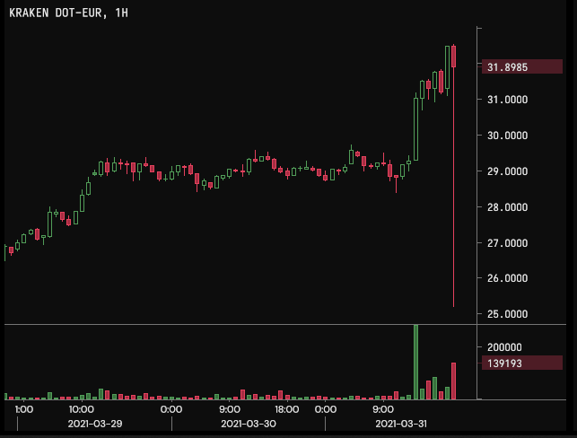The width and height of the screenshot is (577, 438).
Task: Click the 27.0000 price axis label
Action: pos(507,243)
